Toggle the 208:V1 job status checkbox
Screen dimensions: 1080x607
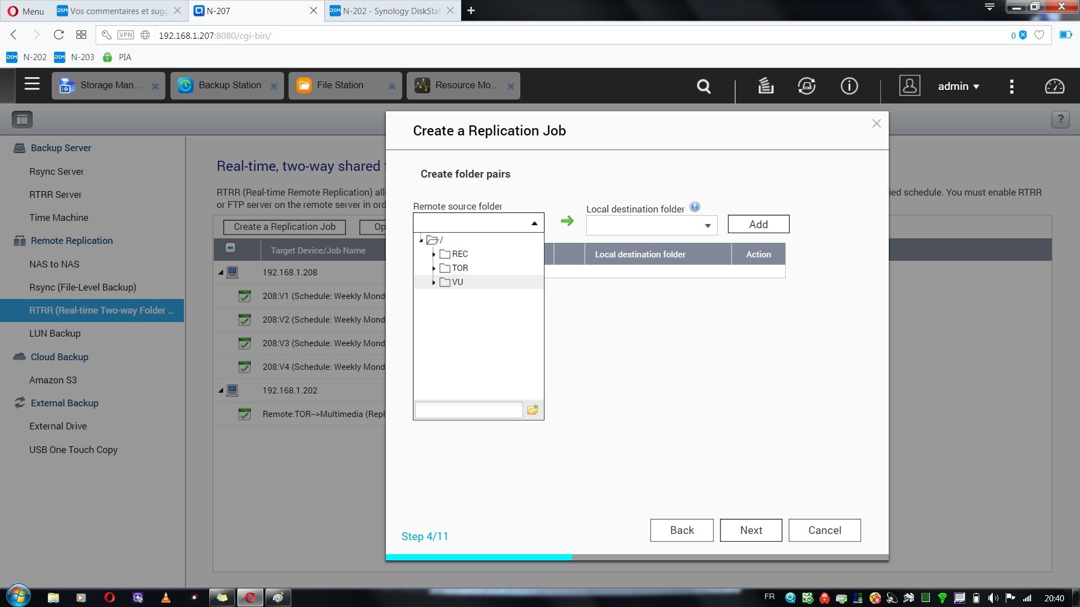pos(244,296)
